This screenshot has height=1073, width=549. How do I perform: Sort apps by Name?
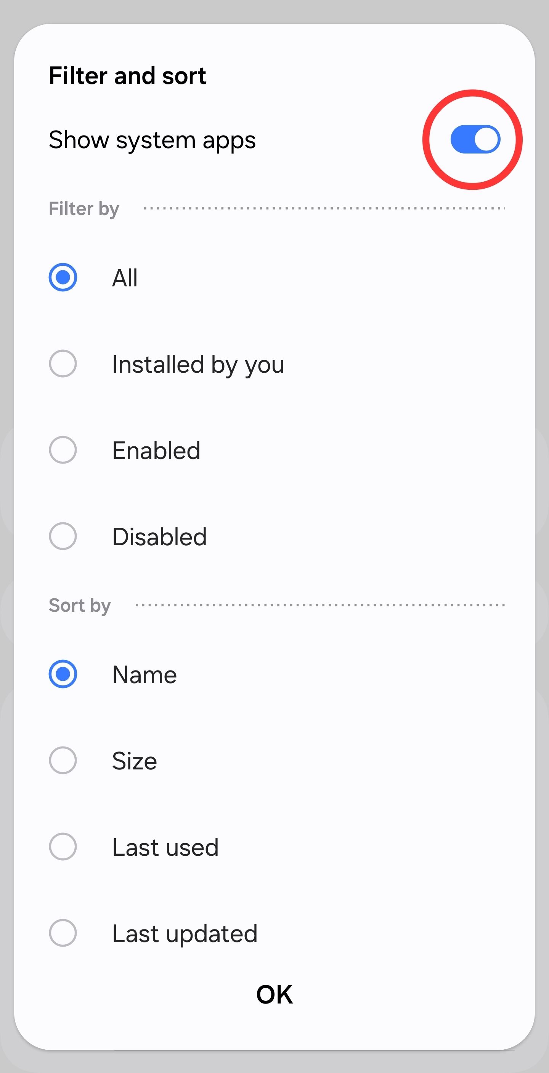pos(144,674)
